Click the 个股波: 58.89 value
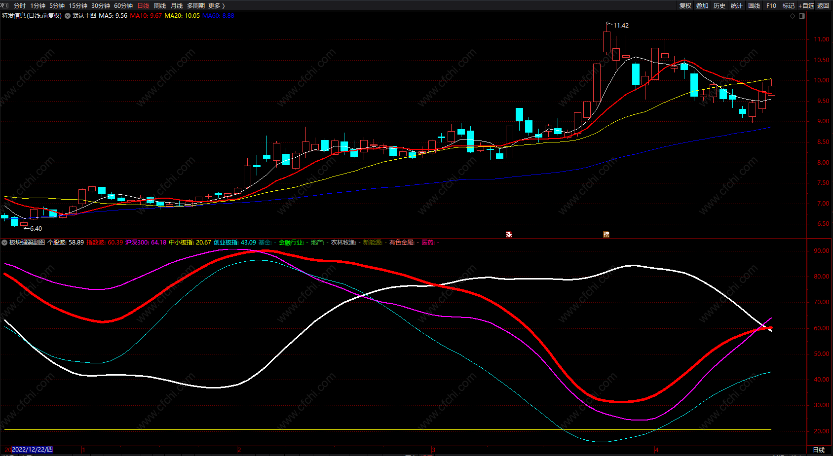This screenshot has width=833, height=456. pyautogui.click(x=66, y=243)
